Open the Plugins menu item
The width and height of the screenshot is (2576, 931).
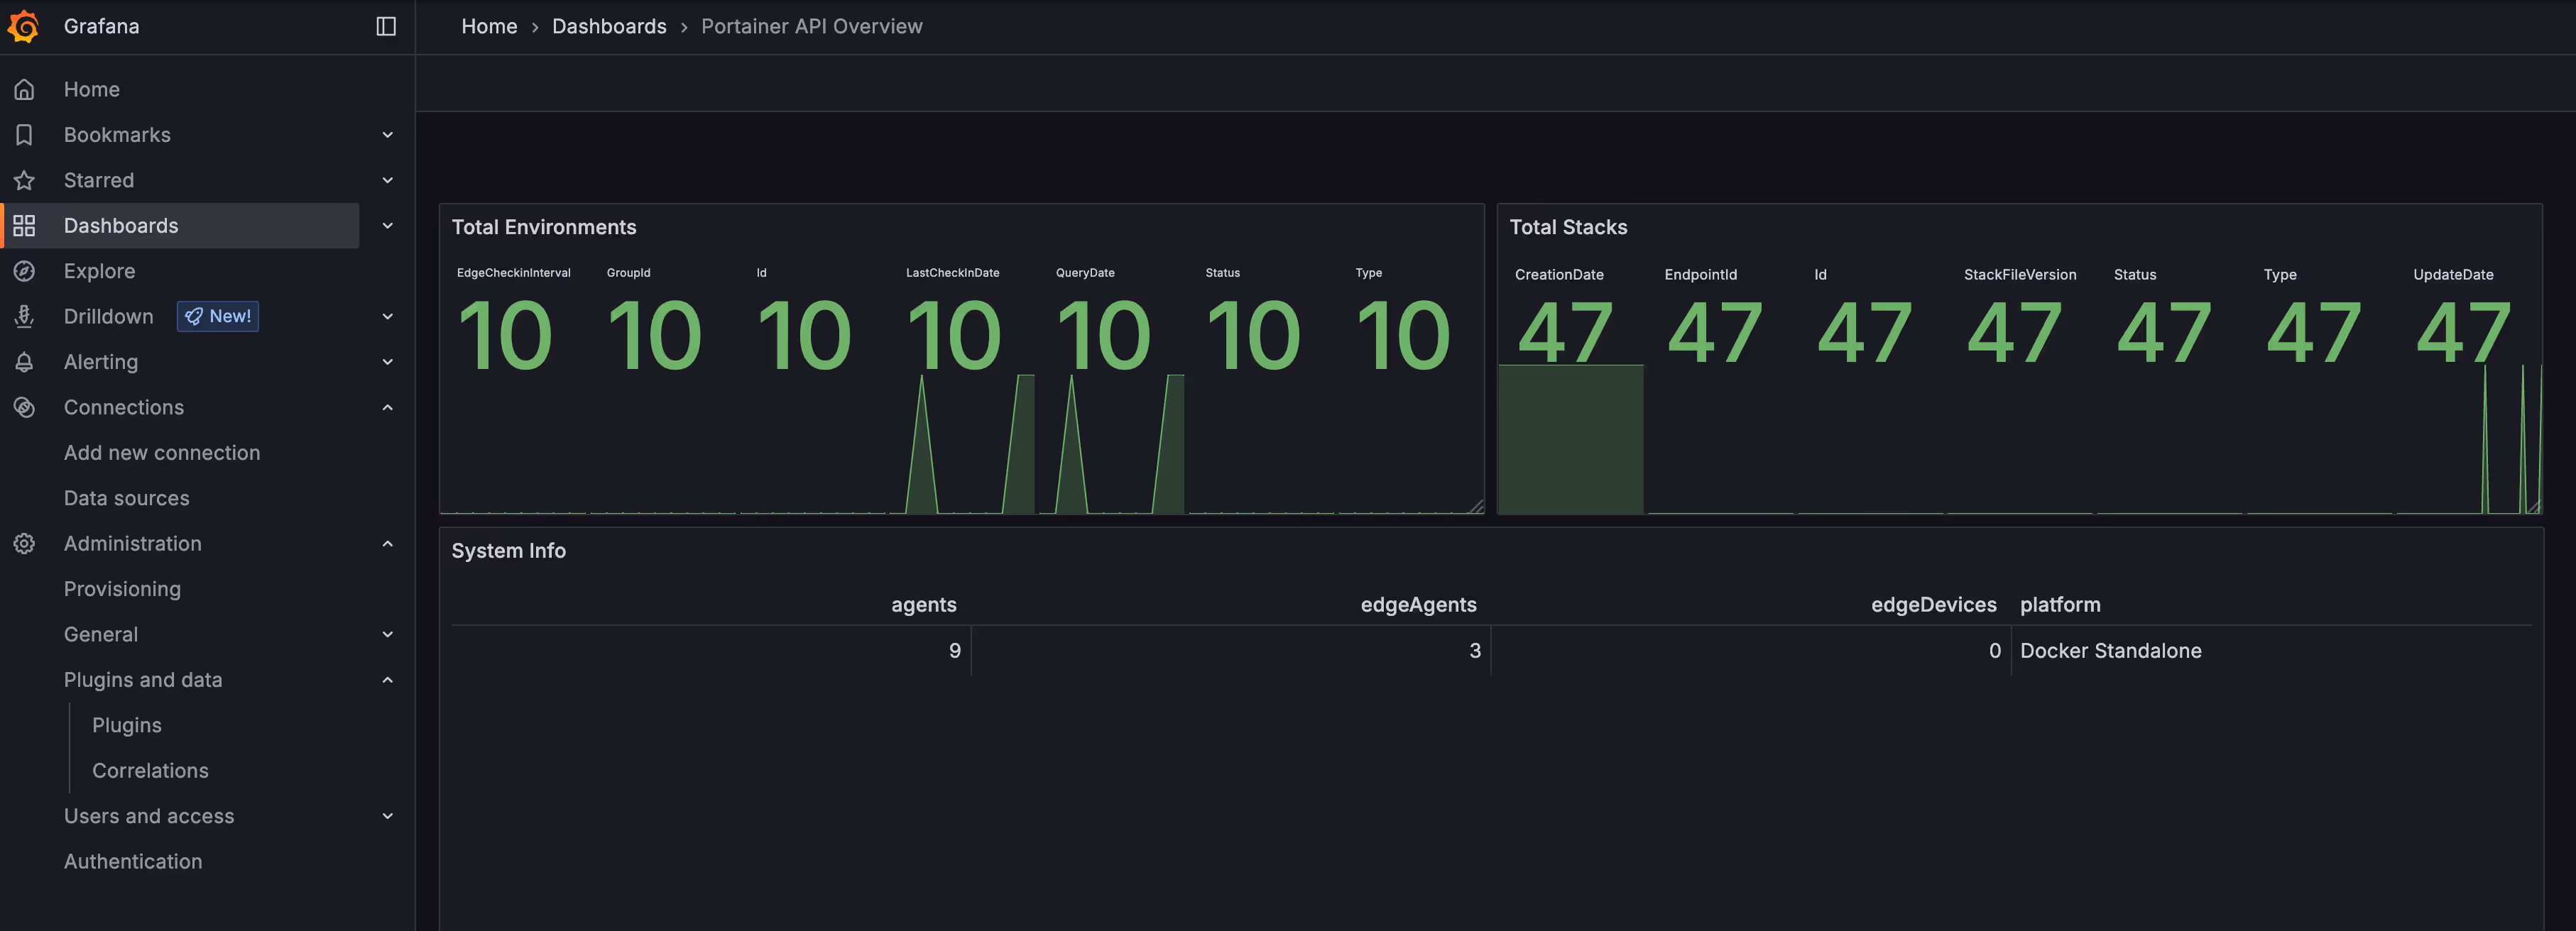click(127, 725)
